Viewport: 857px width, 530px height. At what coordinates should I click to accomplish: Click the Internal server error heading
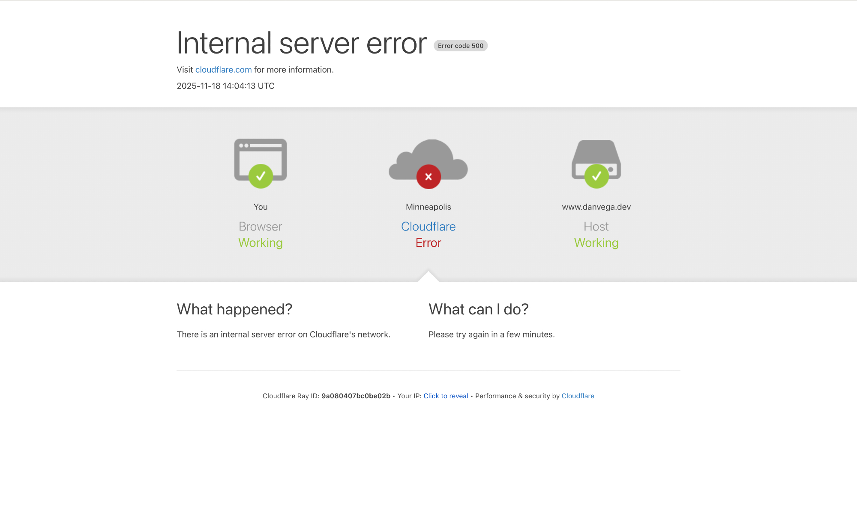pos(302,43)
